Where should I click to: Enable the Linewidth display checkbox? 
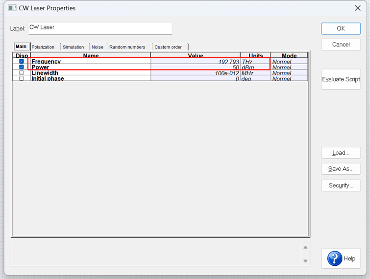tap(22, 73)
